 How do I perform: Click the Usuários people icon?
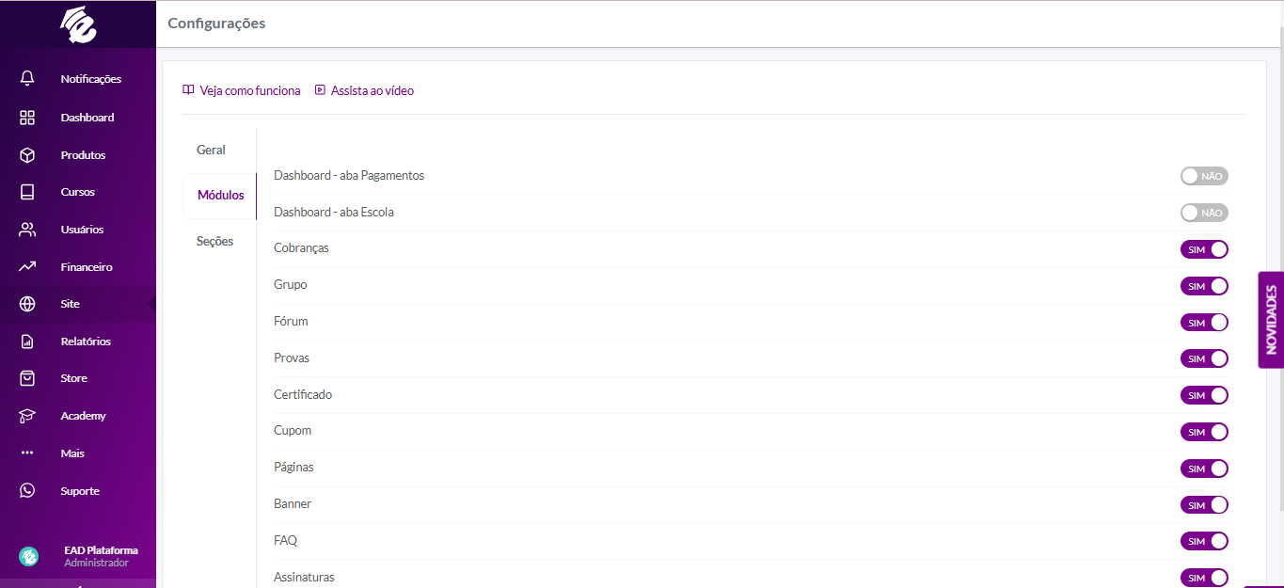(27, 230)
